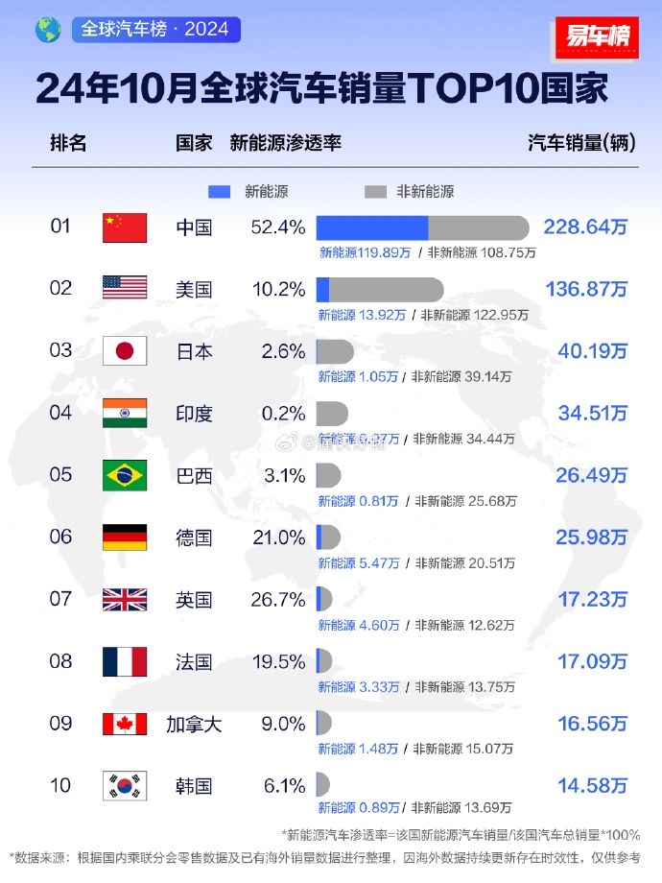Click the United States flag icon
This screenshot has width=662, height=883.
tap(125, 288)
